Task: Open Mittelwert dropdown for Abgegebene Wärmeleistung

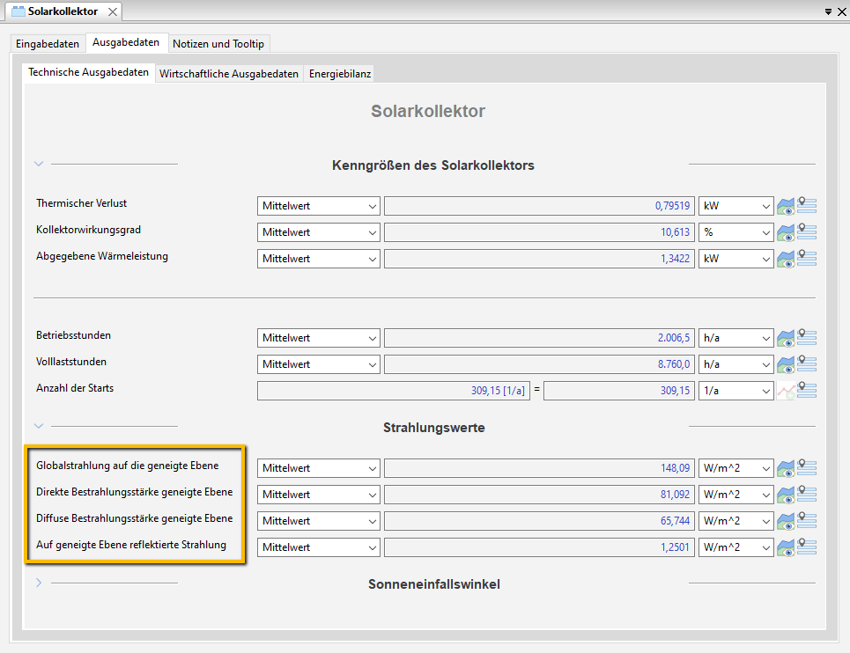Action: click(319, 259)
